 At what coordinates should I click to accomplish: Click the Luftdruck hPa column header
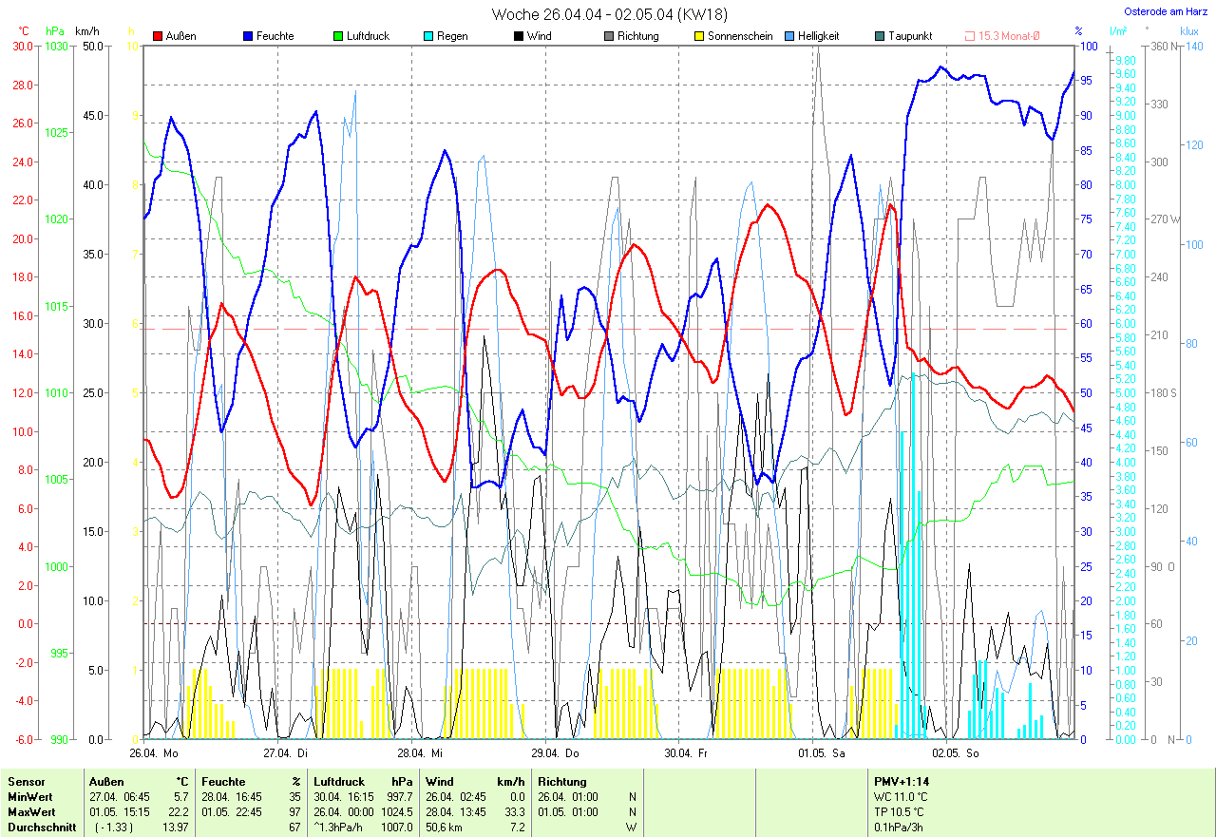coord(363,781)
